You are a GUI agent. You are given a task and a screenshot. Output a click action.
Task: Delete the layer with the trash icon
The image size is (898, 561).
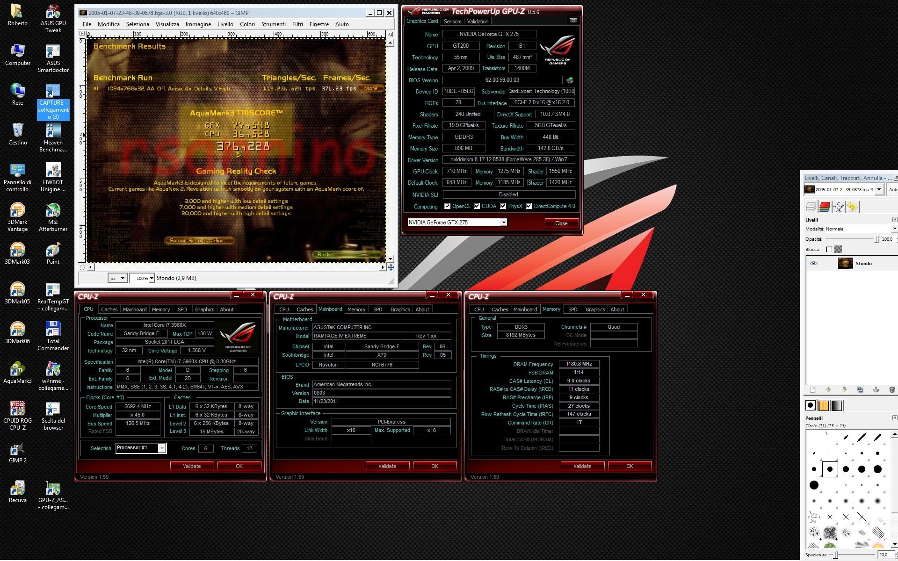click(892, 389)
